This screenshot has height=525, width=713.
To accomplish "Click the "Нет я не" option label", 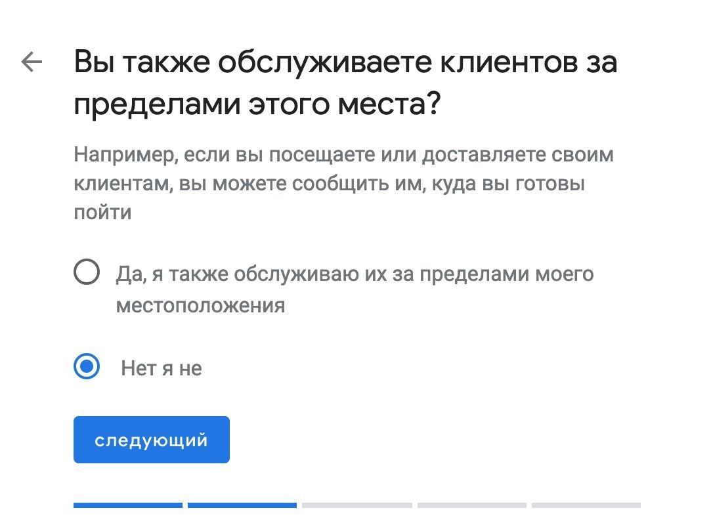I will (162, 368).
